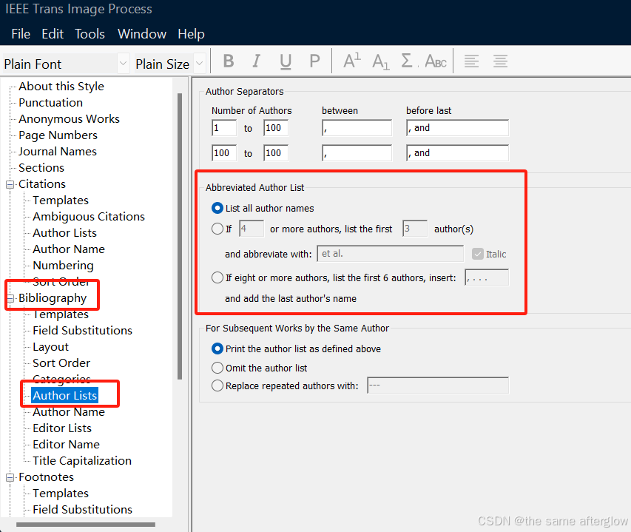Select Omit the author list option
This screenshot has width=631, height=532.
click(x=217, y=368)
